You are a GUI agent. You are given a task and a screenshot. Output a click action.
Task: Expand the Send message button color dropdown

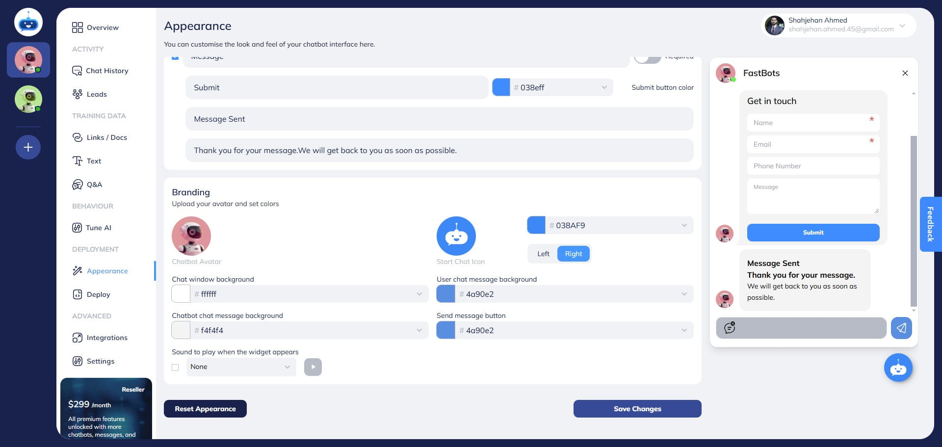pyautogui.click(x=684, y=330)
